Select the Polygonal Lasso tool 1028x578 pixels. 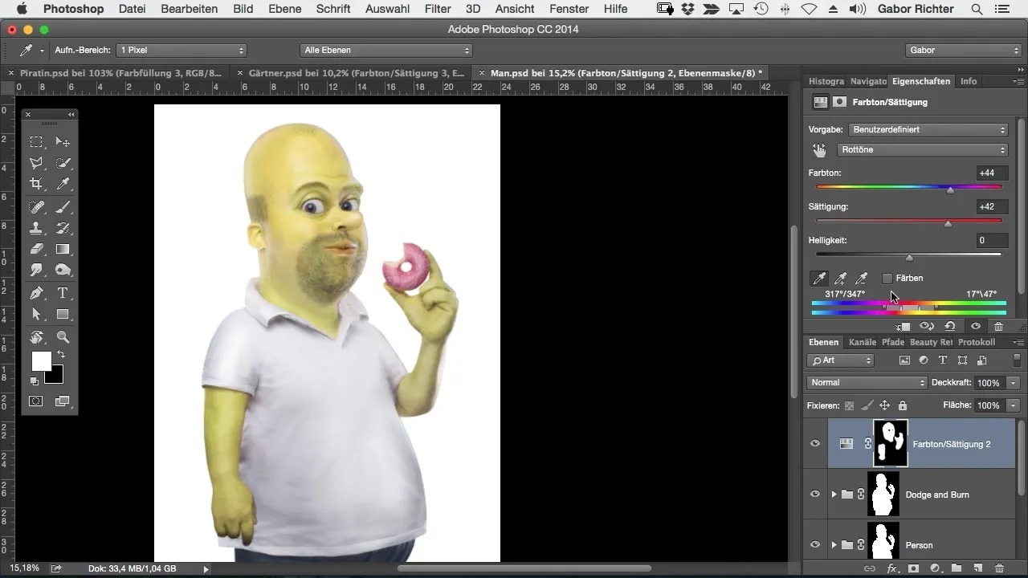pos(36,163)
